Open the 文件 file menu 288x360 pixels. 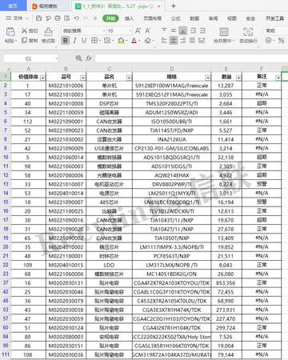18,18
